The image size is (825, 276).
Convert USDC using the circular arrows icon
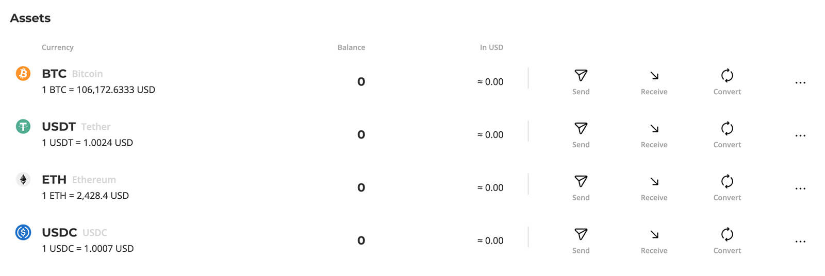727,234
